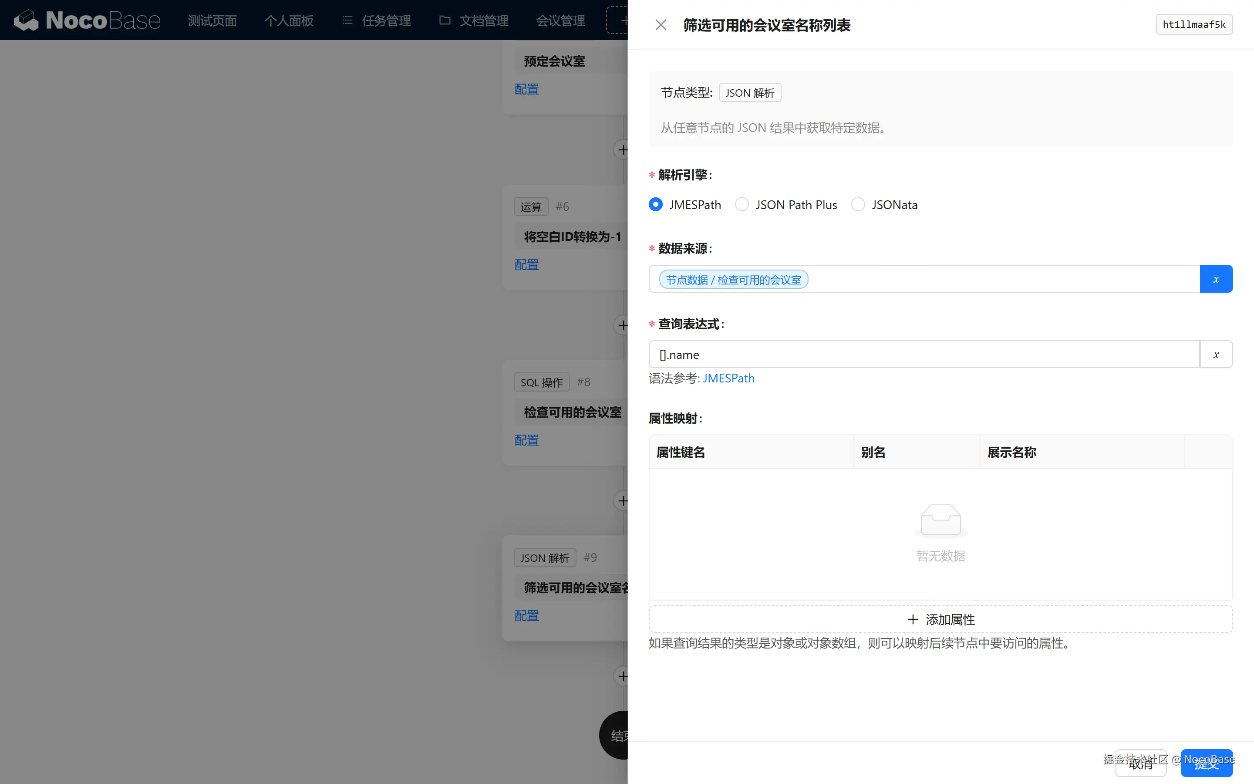Screen dimensions: 1254x784
Task: Copy node key ht1llmaaf5k tag
Action: [x=1194, y=24]
